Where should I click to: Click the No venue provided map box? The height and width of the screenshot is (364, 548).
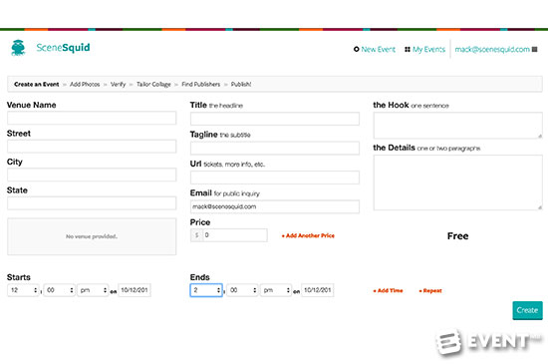tap(92, 236)
